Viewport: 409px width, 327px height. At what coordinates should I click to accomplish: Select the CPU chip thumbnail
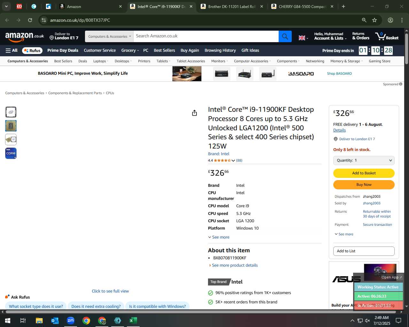pos(11,126)
